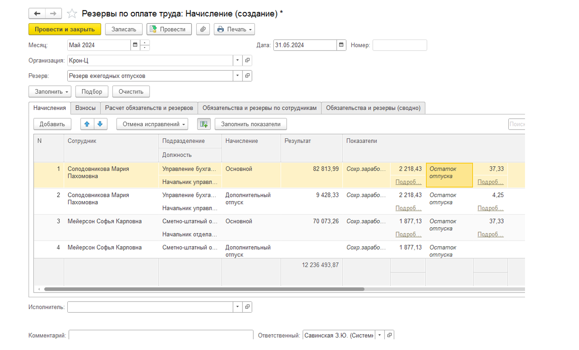Add document to favorites with star icon

[72, 14]
